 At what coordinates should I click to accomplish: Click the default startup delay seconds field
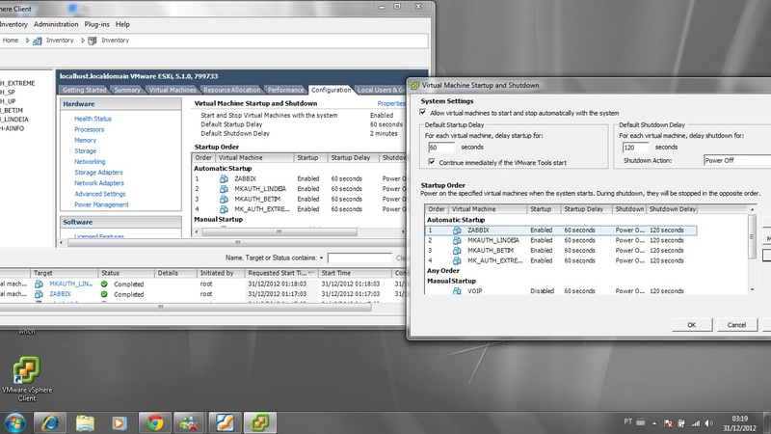(441, 148)
